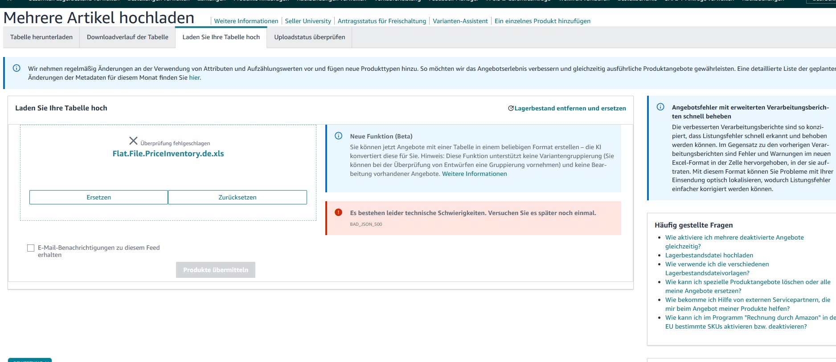836x362 pixels.
Task: Open Weitere Informationen in Beta notice
Action: tap(474, 174)
